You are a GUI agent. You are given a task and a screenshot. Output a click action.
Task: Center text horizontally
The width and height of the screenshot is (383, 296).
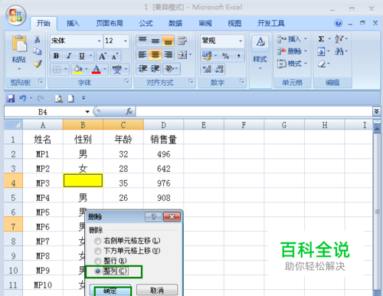coord(155,54)
